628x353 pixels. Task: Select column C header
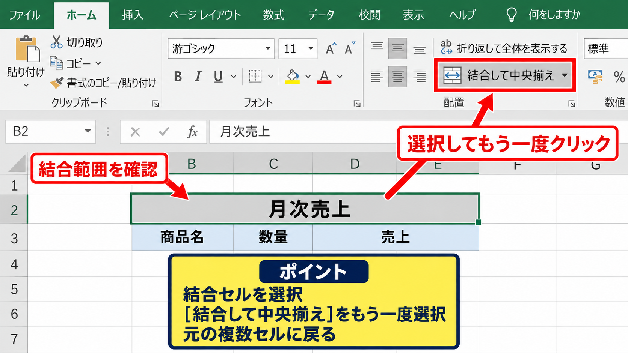click(273, 164)
